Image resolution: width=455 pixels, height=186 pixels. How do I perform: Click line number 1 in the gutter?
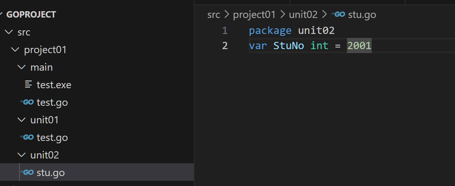click(x=225, y=31)
